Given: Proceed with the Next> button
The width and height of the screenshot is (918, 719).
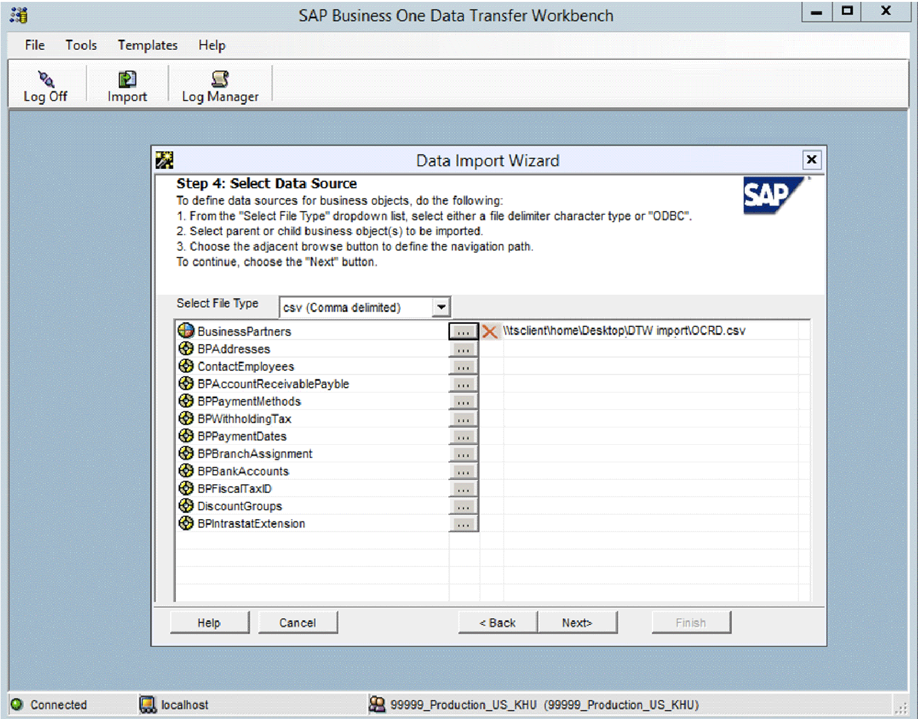Looking at the screenshot, I should tap(577, 622).
